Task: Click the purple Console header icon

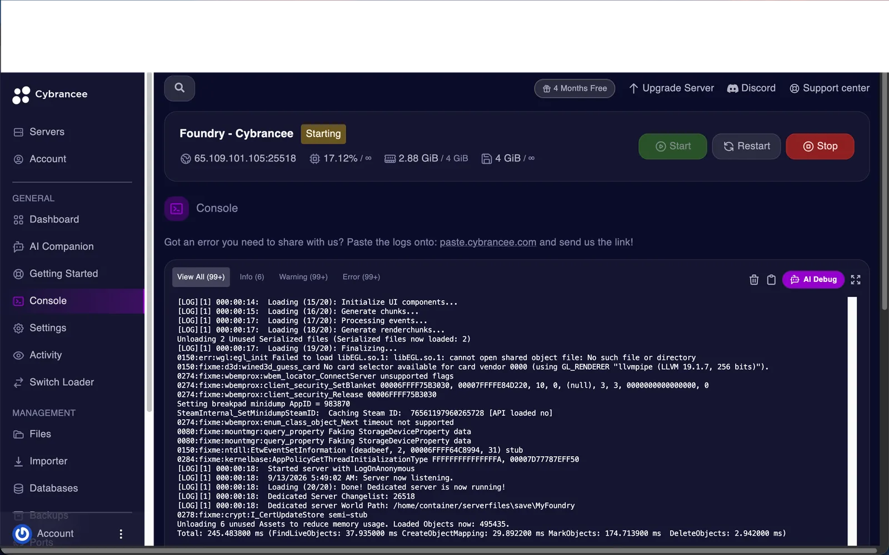Action: point(177,209)
